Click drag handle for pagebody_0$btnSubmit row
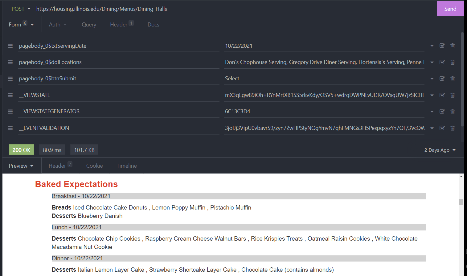This screenshot has height=276, width=467. [10, 78]
